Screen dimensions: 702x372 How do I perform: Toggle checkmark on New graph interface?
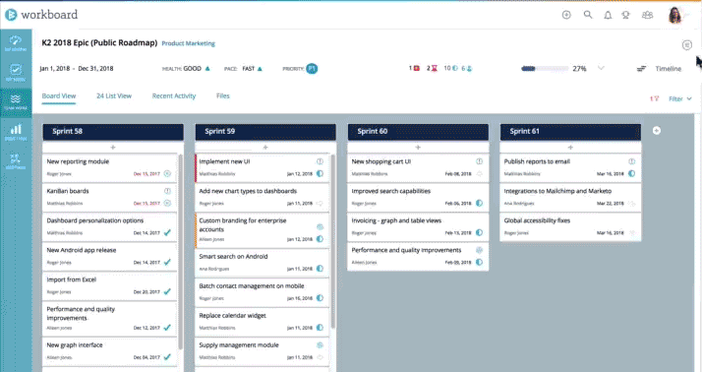coord(167,357)
